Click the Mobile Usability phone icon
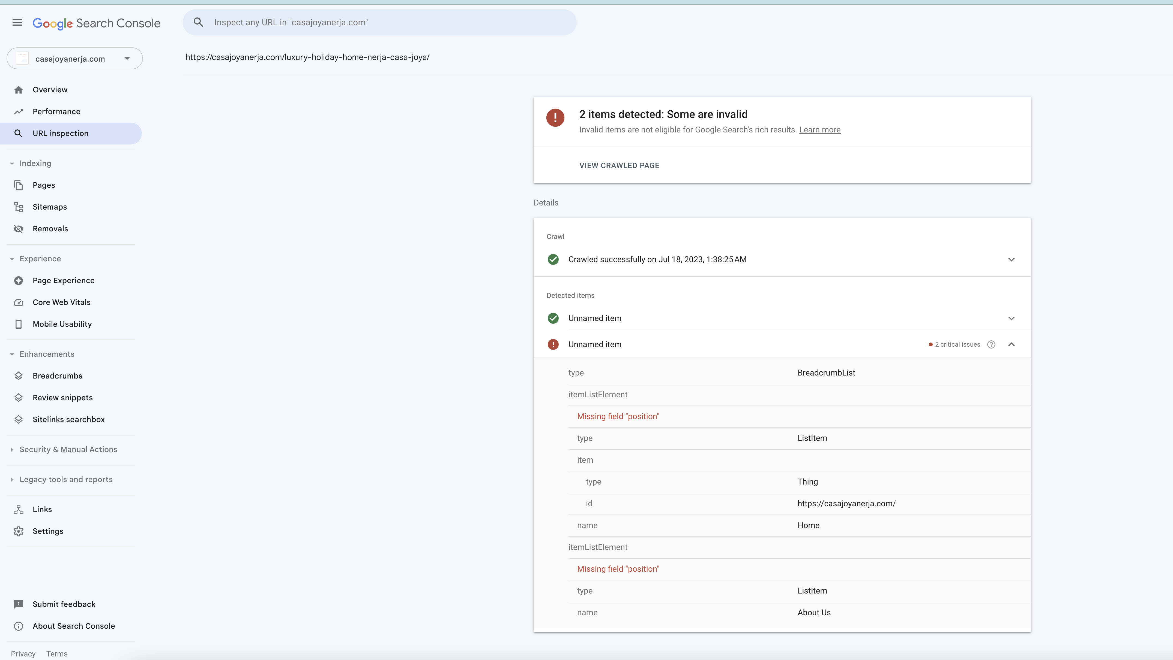 (18, 324)
